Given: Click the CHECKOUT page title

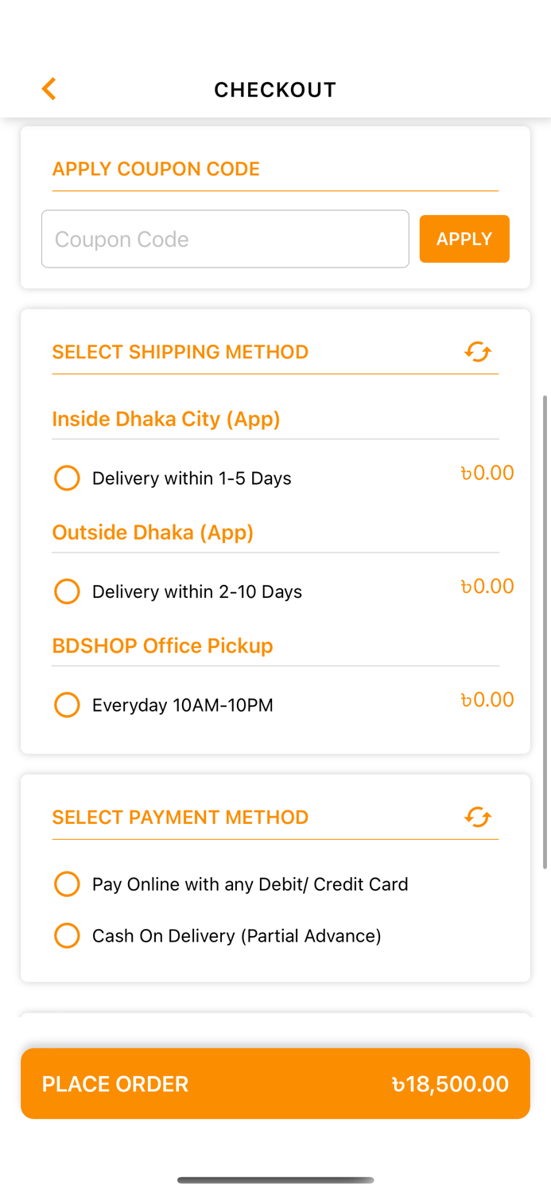Looking at the screenshot, I should point(275,89).
